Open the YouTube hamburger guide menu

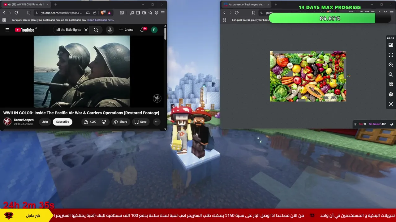(x=7, y=30)
